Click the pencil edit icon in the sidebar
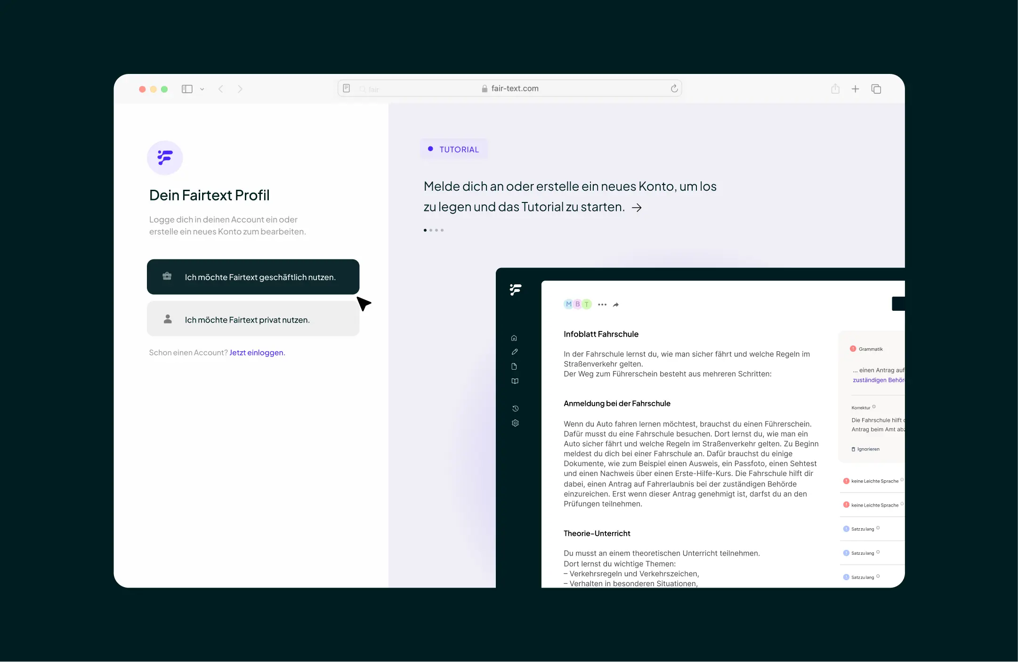 (x=515, y=352)
